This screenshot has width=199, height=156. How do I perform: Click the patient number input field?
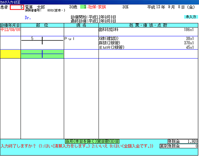tap(17, 7)
